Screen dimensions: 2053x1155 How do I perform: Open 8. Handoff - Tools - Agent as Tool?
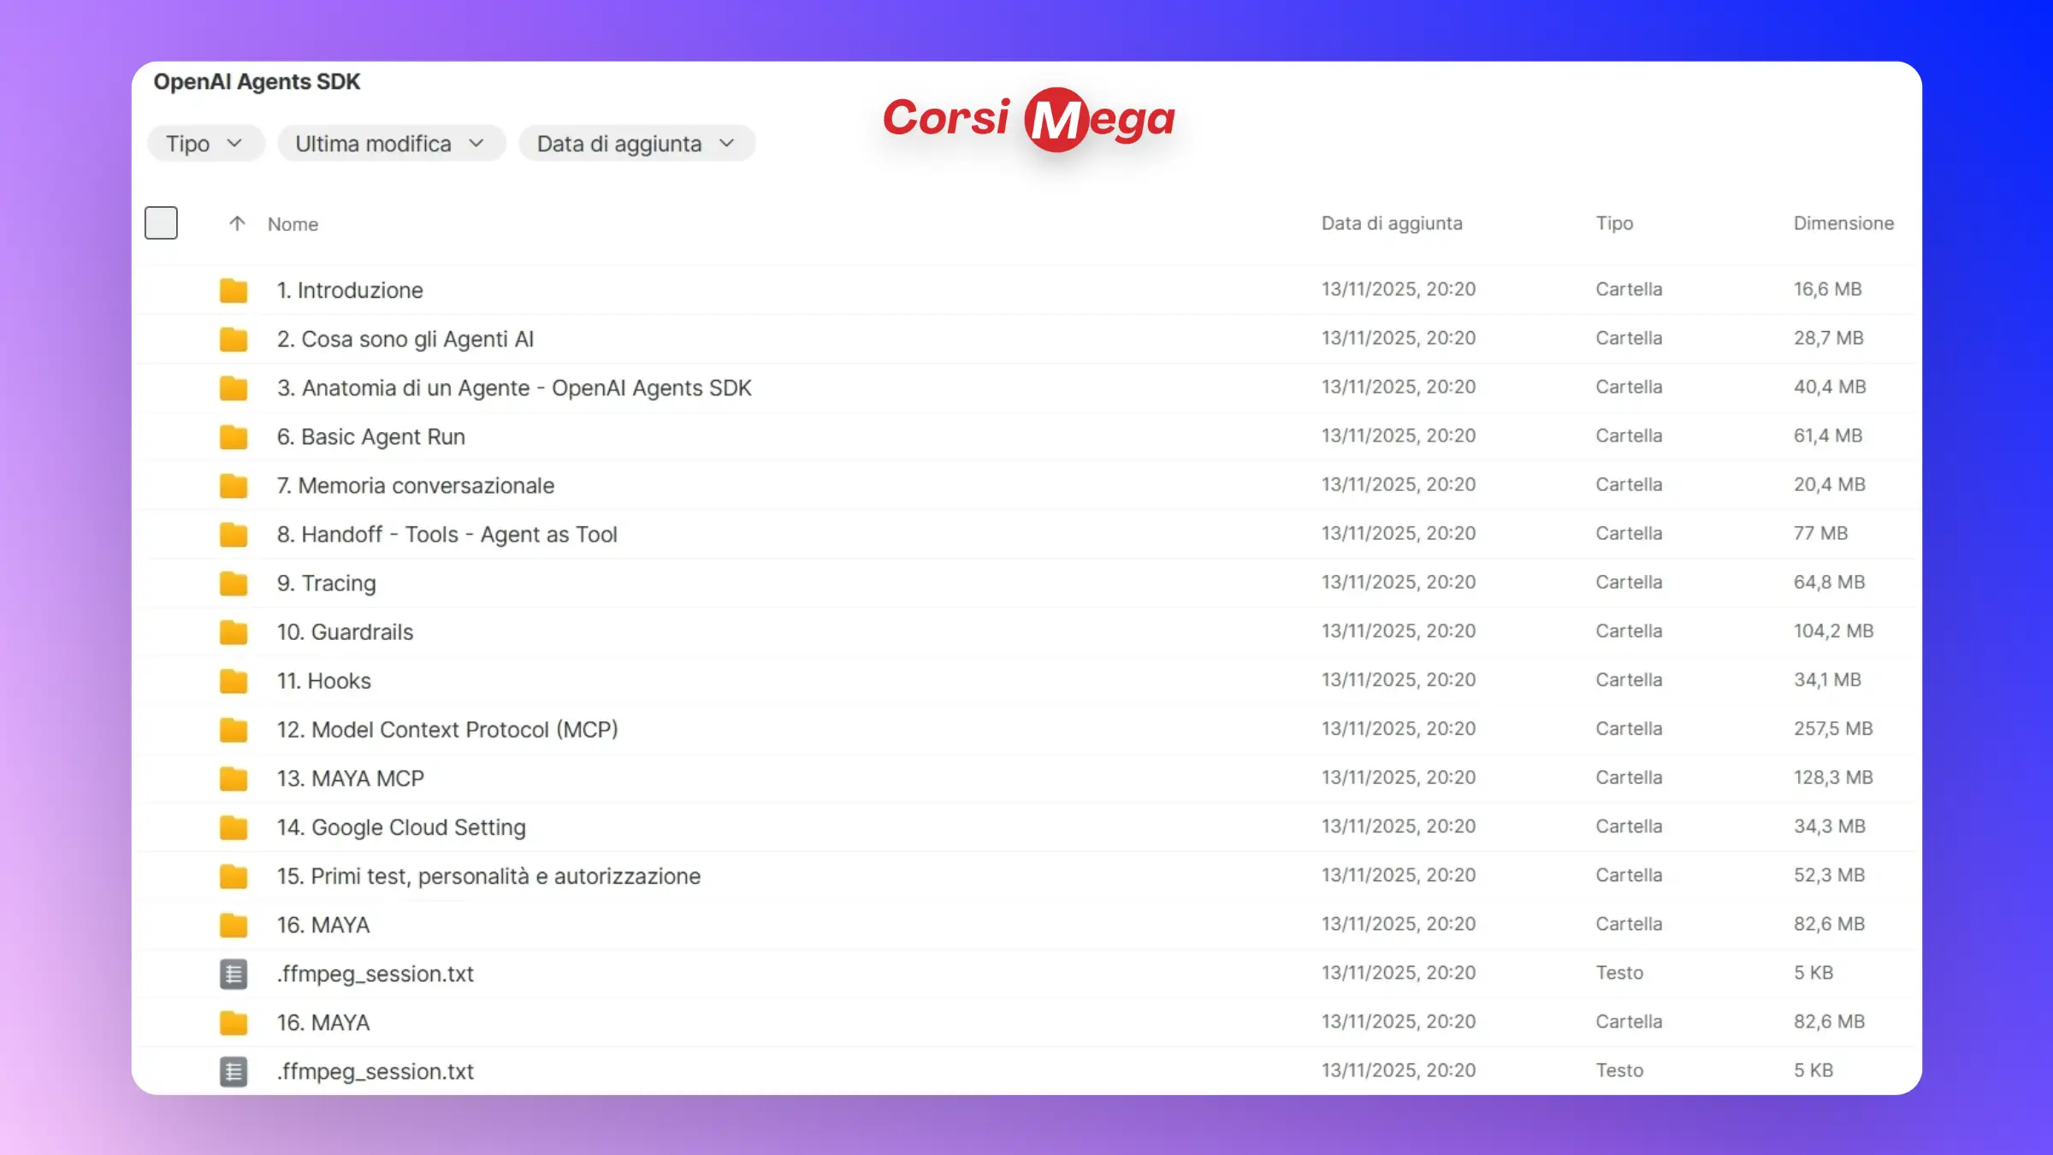point(447,535)
